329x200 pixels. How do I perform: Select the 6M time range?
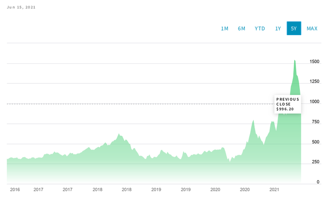tap(242, 29)
